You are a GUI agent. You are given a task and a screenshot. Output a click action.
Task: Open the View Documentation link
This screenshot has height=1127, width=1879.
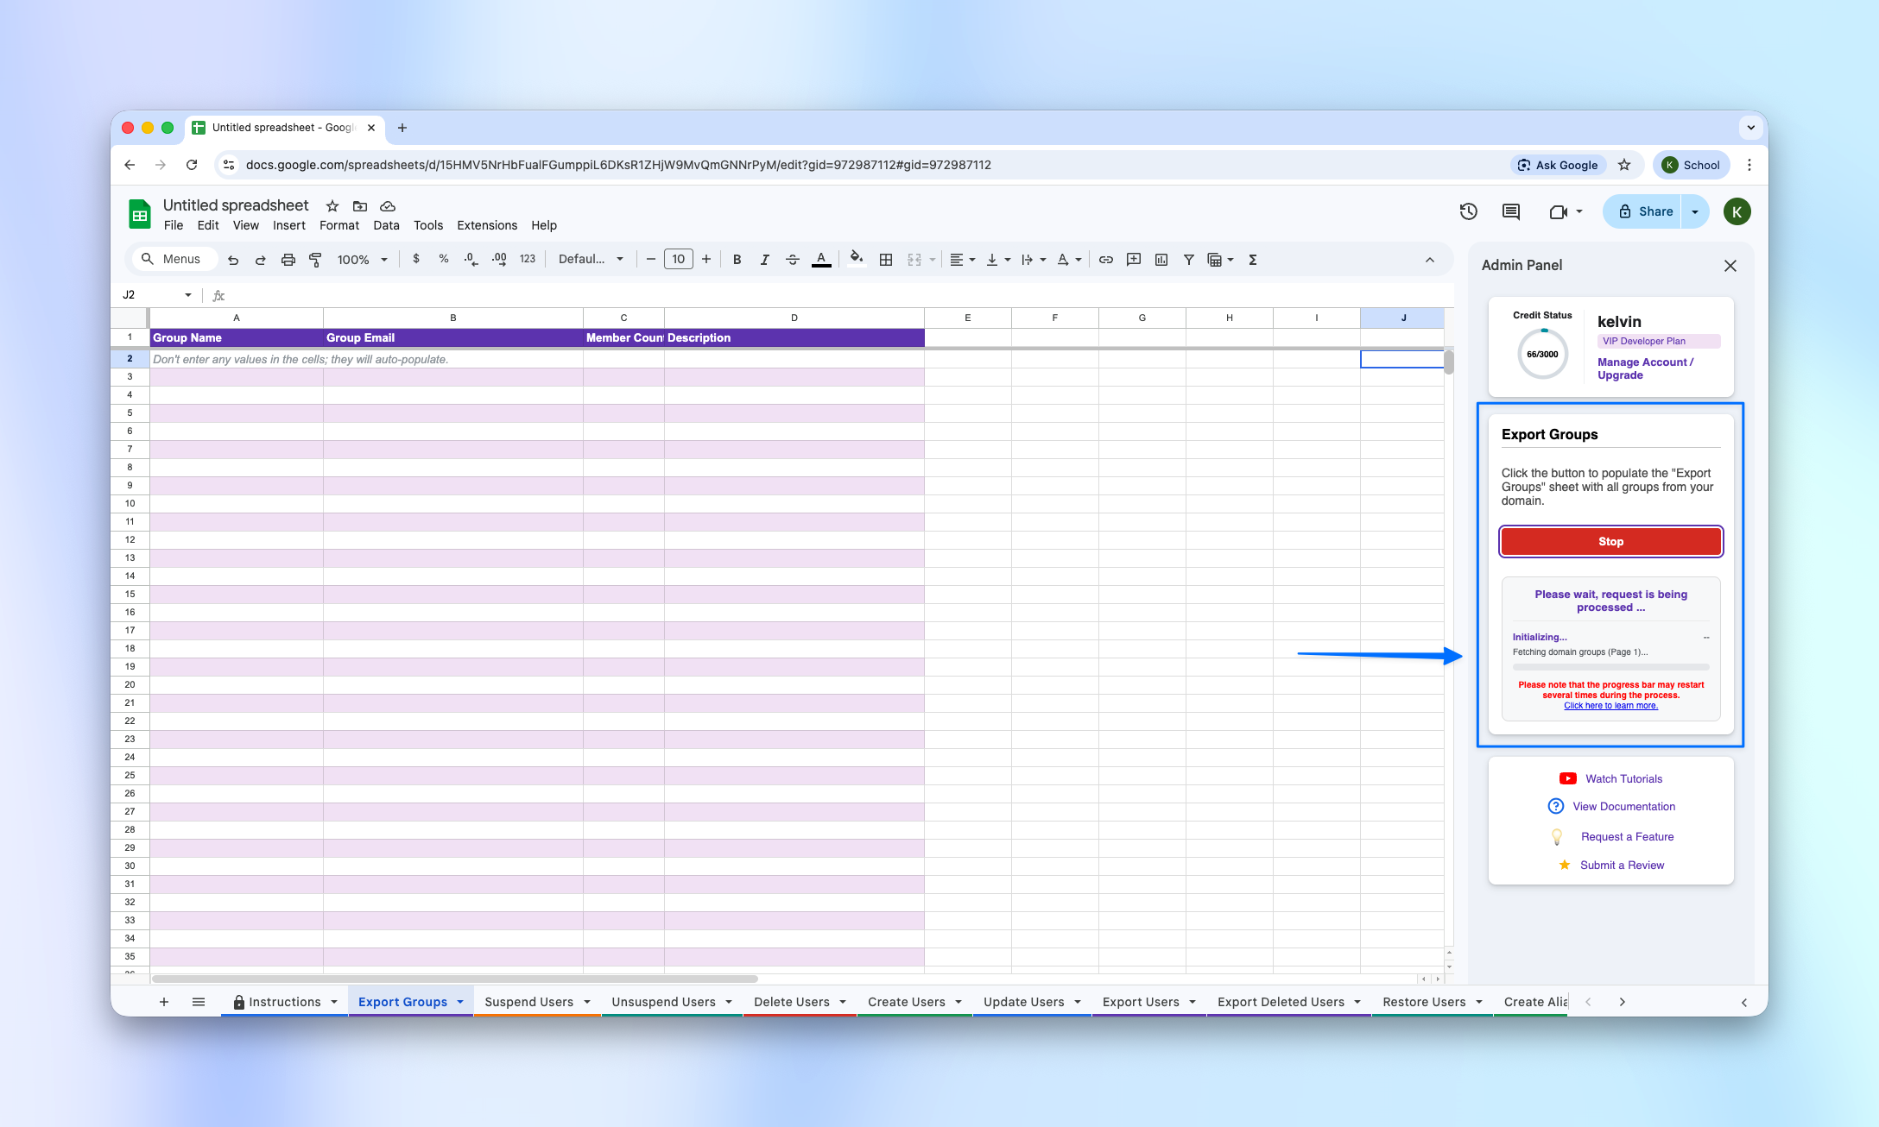[x=1623, y=806]
